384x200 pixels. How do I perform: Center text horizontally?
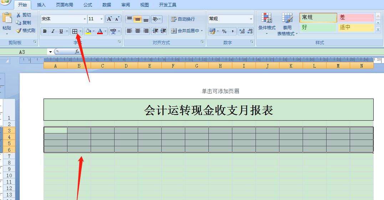[138, 31]
